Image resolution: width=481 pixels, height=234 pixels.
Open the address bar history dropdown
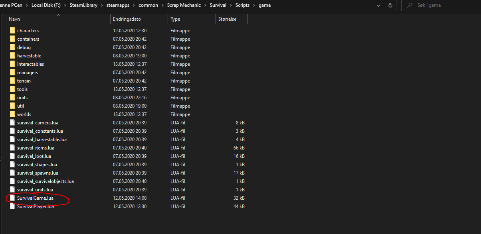(x=378, y=5)
